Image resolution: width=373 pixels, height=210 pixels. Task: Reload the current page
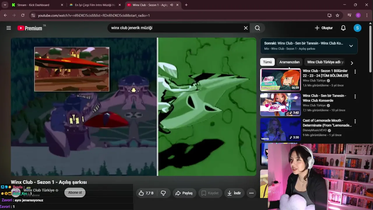23,15
